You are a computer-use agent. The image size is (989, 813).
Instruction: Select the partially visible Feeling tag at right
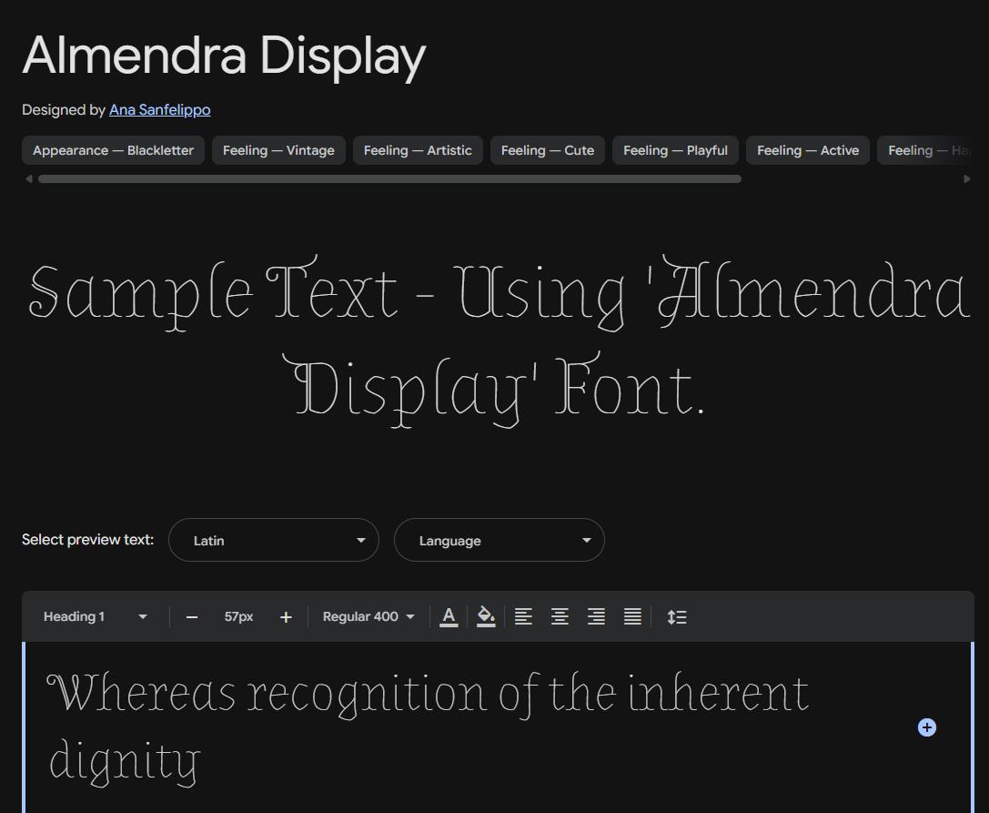click(925, 150)
